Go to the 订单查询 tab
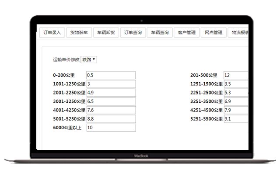The image size is (280, 185). tap(133, 33)
